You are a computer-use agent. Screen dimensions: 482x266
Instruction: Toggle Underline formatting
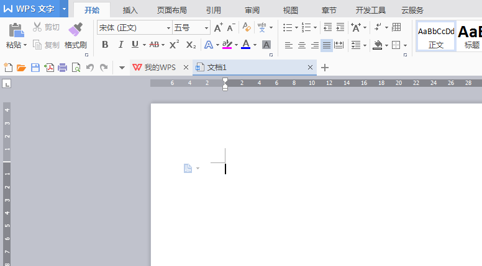pyautogui.click(x=135, y=45)
